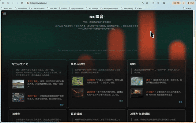The height and width of the screenshot is (123, 196).
Task: Open the extensions puzzle icon
Action: point(158,3)
